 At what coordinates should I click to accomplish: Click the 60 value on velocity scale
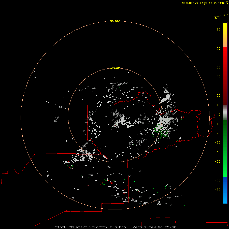coord(219,58)
